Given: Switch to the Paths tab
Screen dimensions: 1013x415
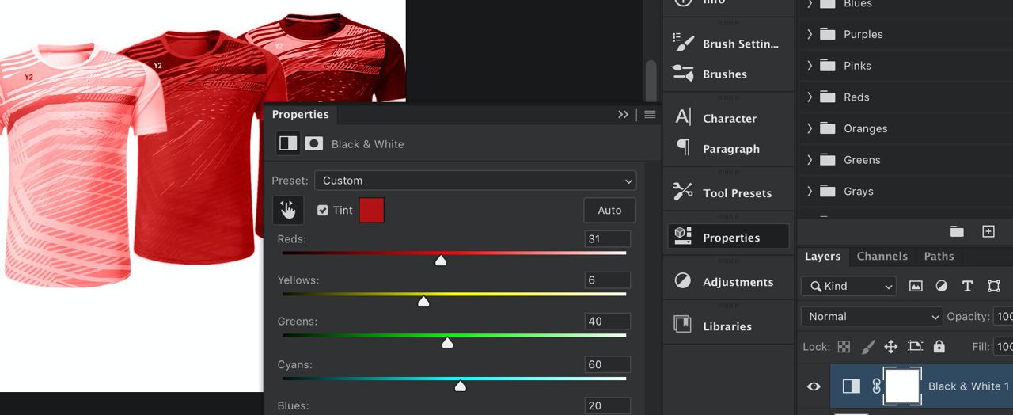Looking at the screenshot, I should point(939,256).
